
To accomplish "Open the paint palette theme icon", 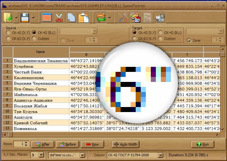I will pyautogui.click(x=135, y=17).
